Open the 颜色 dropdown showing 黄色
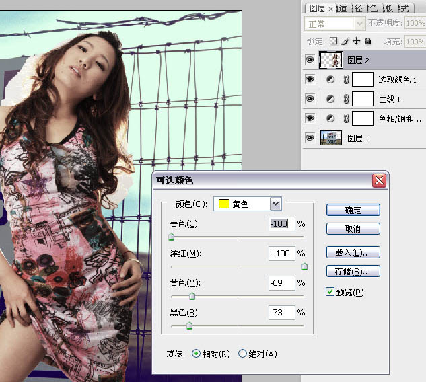Viewport: 426px width, 382px height. point(275,204)
